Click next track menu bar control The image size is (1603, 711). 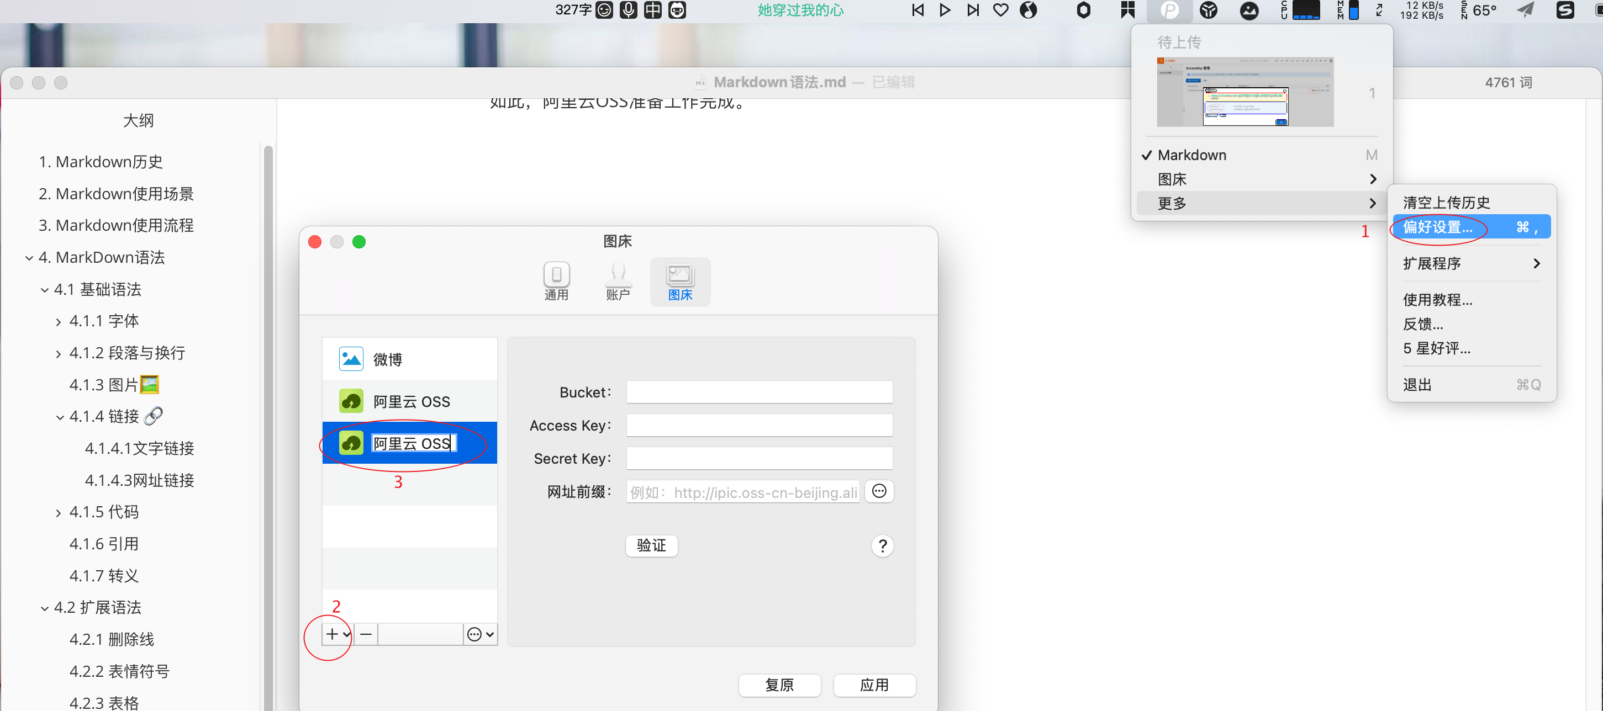[x=973, y=10]
